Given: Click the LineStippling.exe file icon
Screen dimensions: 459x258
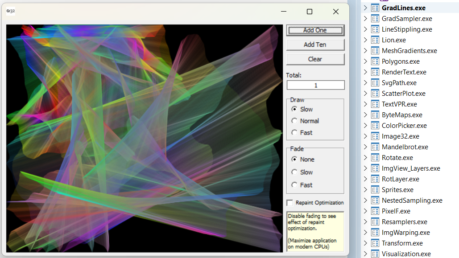Looking at the screenshot, I should click(375, 29).
